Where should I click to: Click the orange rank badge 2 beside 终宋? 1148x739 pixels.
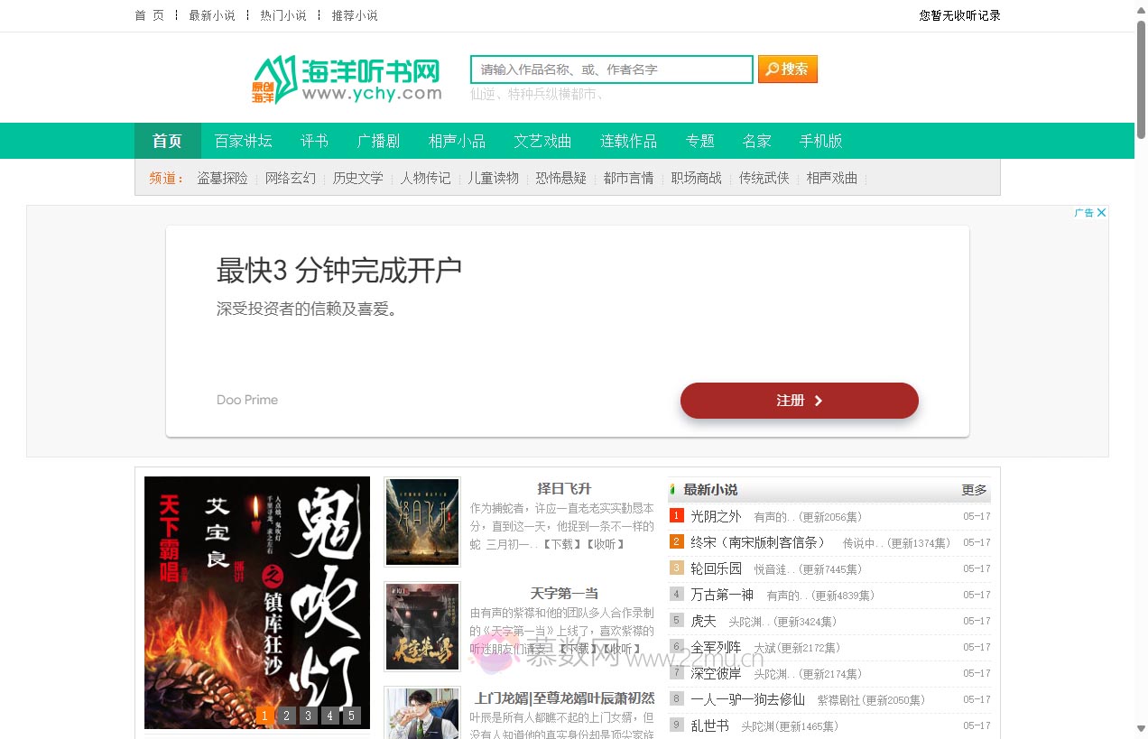point(676,541)
